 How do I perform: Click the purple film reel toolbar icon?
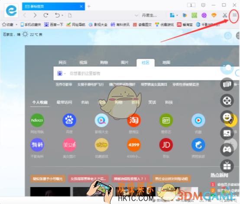[204, 15]
